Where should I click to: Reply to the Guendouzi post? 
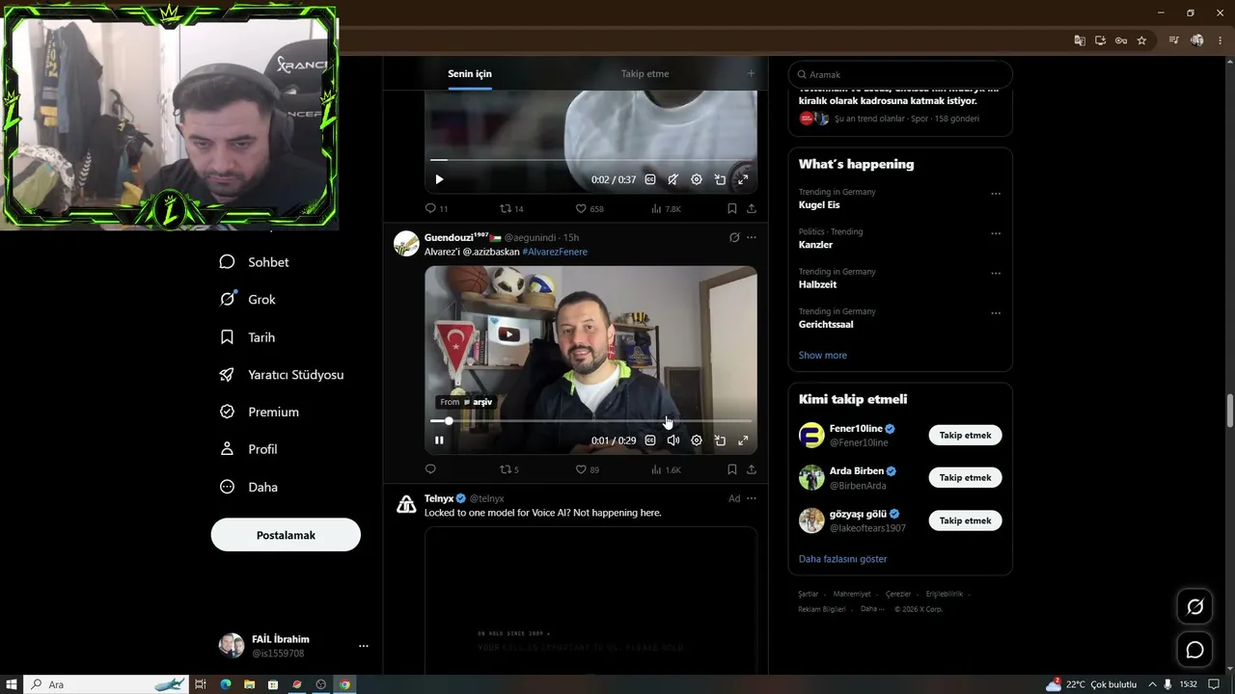point(430,469)
